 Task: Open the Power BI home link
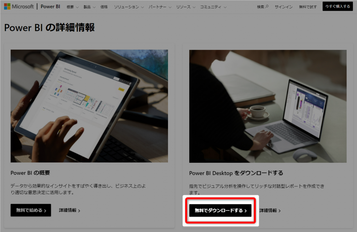tap(50, 7)
